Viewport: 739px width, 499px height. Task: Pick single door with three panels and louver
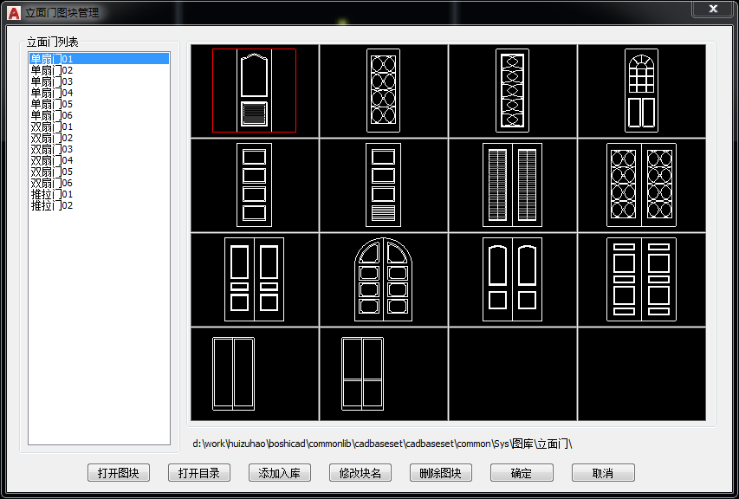coord(384,185)
